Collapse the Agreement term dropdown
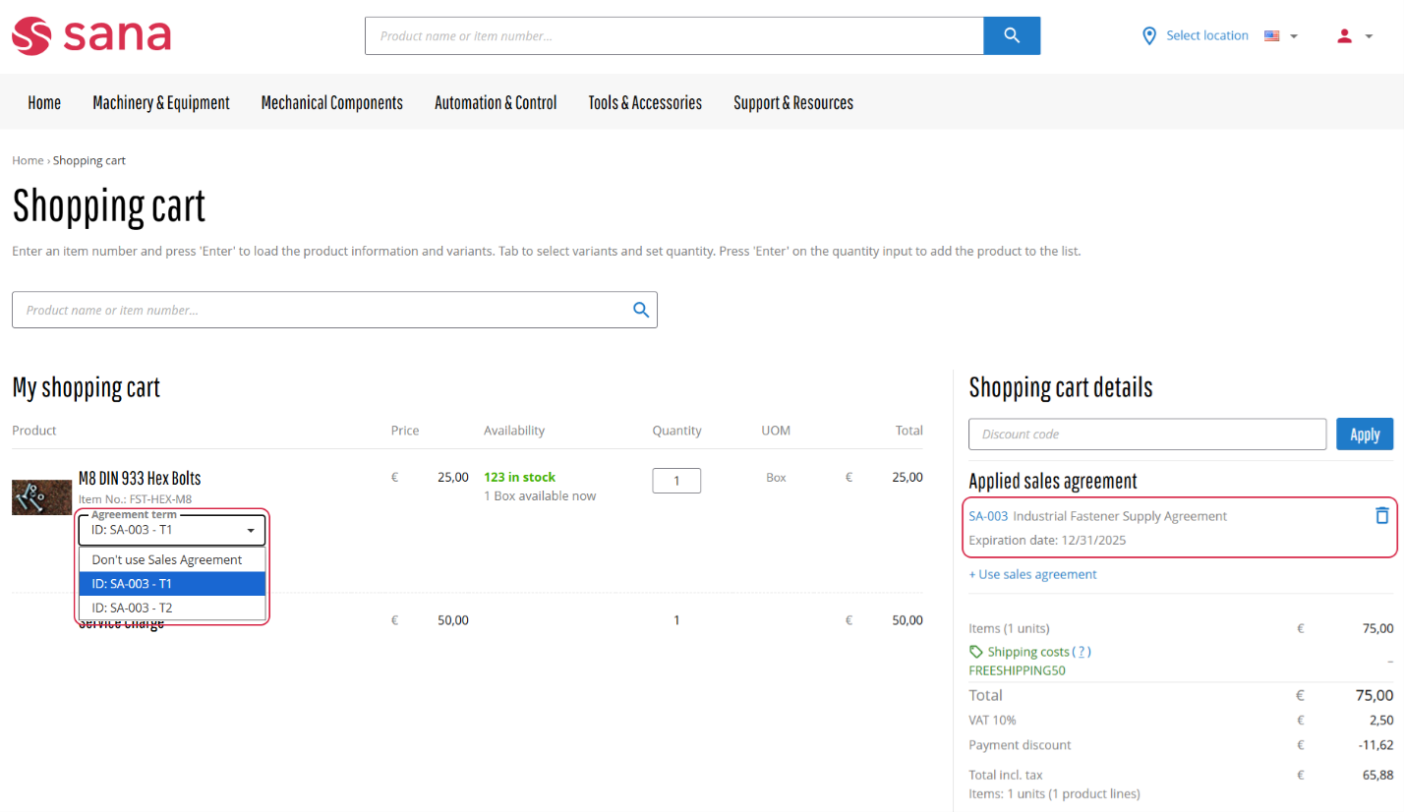 click(251, 531)
